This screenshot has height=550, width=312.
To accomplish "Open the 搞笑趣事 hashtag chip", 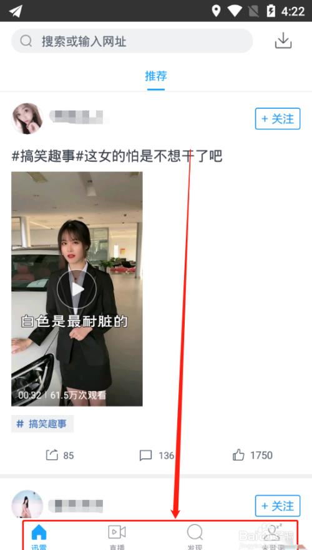I will coord(42,424).
